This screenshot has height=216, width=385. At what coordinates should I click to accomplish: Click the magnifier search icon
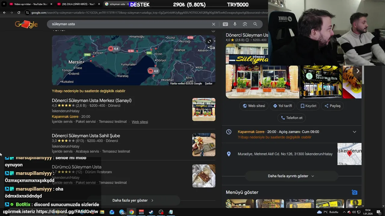pyautogui.click(x=255, y=24)
